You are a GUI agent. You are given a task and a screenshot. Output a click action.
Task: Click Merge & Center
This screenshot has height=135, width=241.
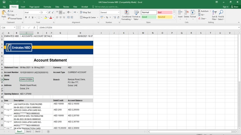(x=88, y=18)
